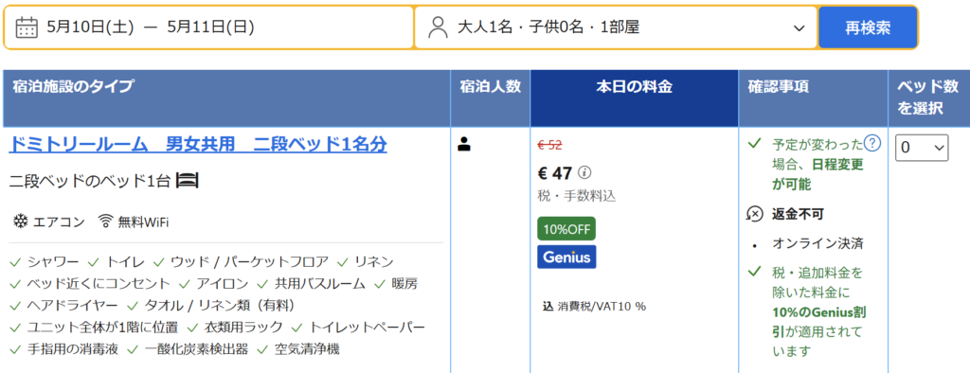Click the 消費税/VAT10 % text
The image size is (970, 373).
coord(602,306)
